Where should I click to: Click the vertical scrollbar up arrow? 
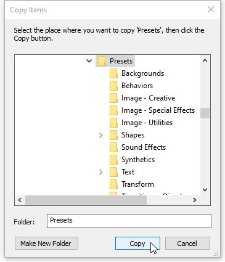(x=205, y=60)
